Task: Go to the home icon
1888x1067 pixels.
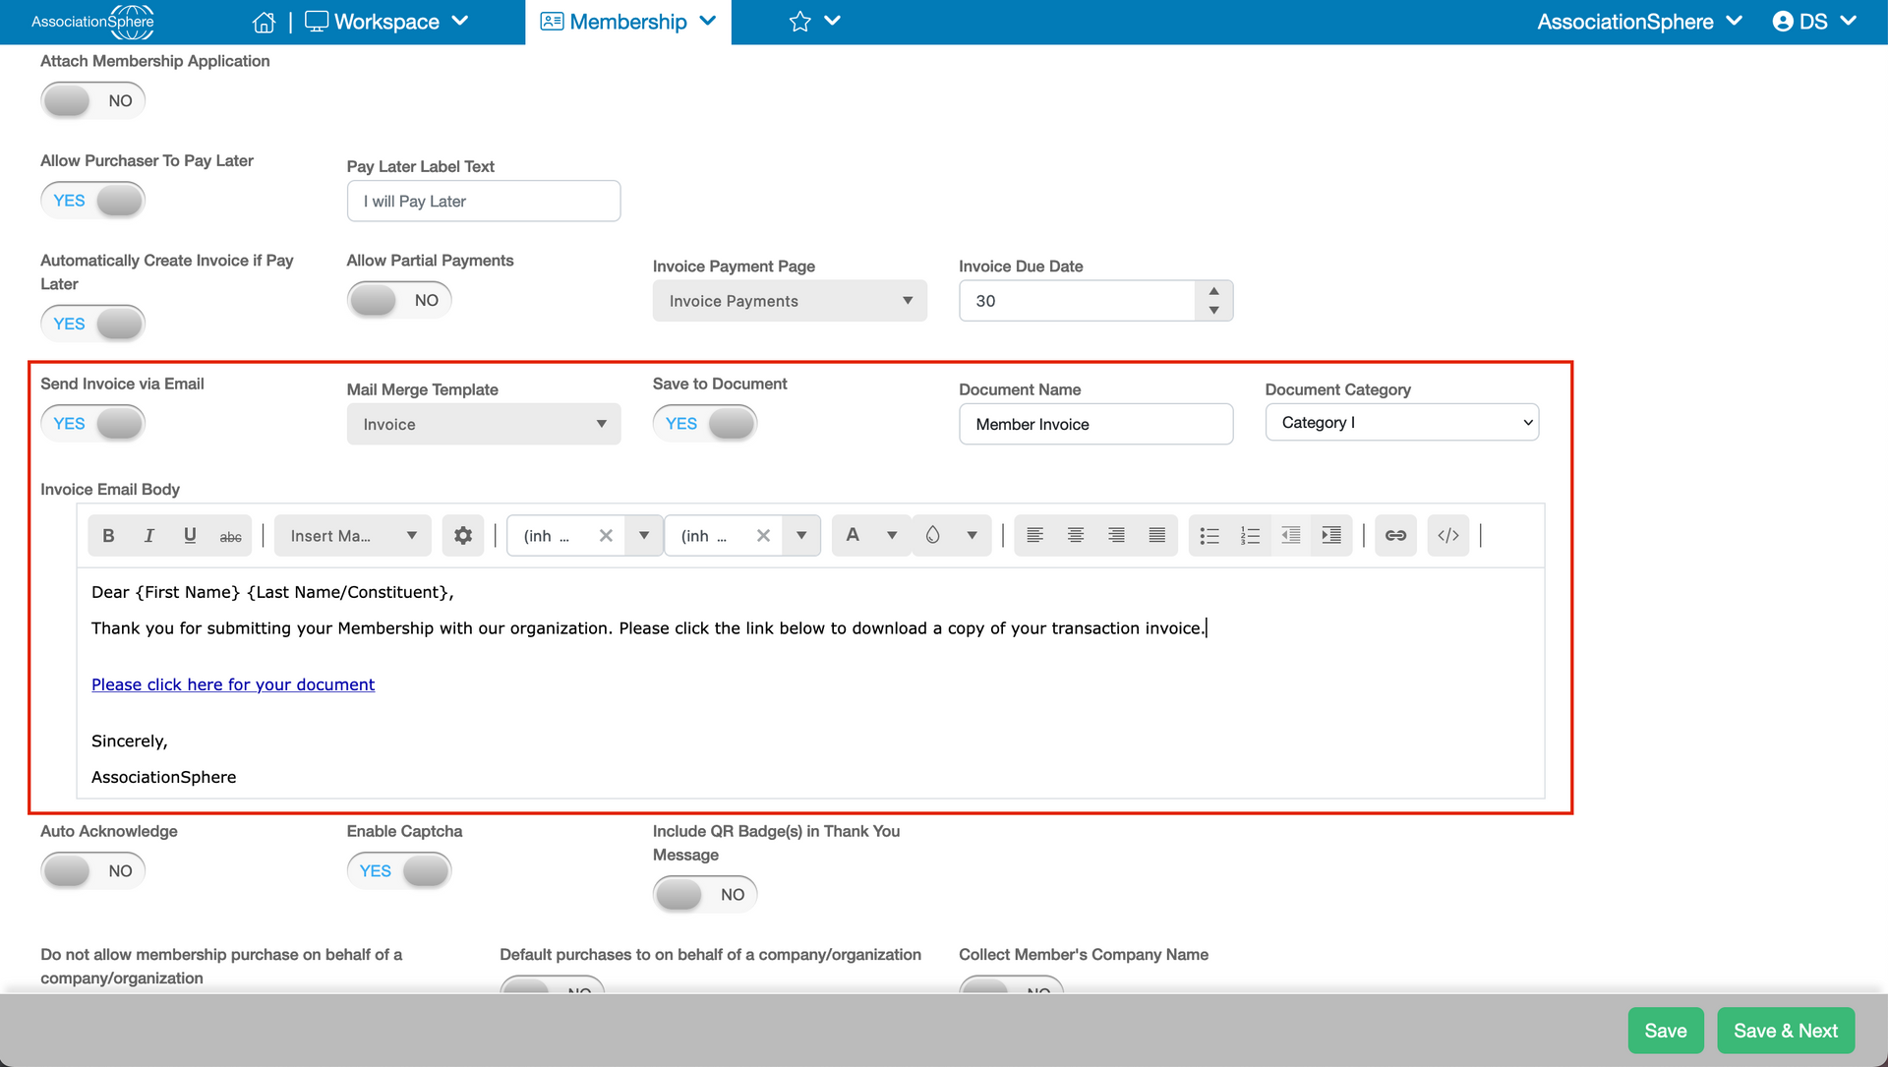Action: pos(264,22)
